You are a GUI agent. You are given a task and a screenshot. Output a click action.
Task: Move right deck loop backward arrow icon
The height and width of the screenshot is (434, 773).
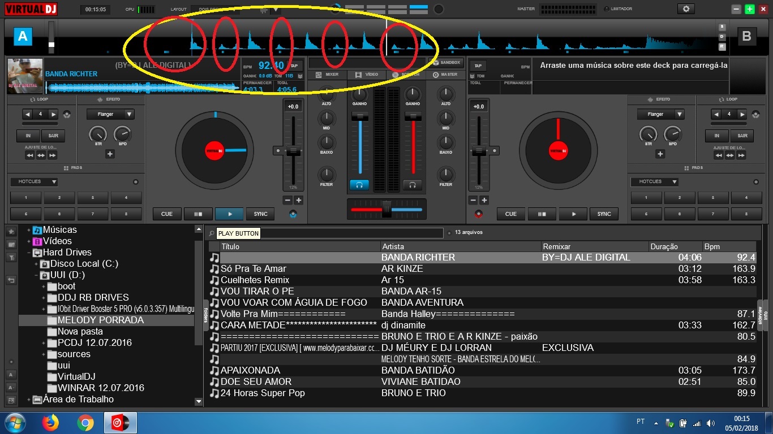click(x=719, y=155)
